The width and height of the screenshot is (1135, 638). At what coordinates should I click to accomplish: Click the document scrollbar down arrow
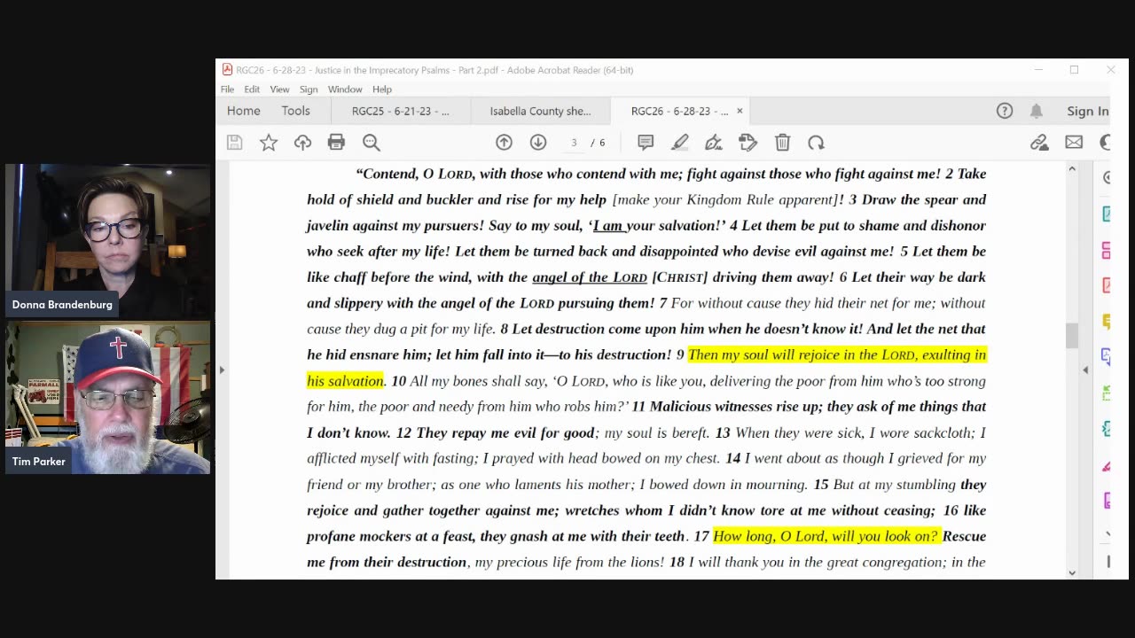1072,572
